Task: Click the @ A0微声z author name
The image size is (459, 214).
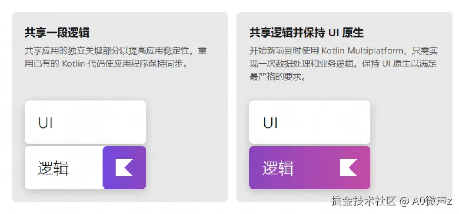Action: (426, 201)
